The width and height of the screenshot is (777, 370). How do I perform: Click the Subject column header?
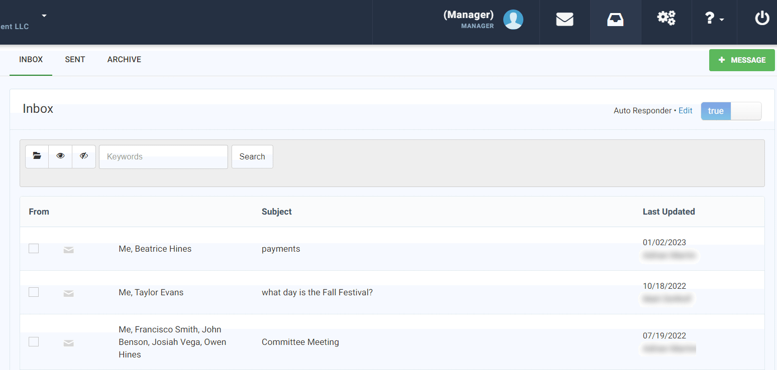pyautogui.click(x=276, y=212)
